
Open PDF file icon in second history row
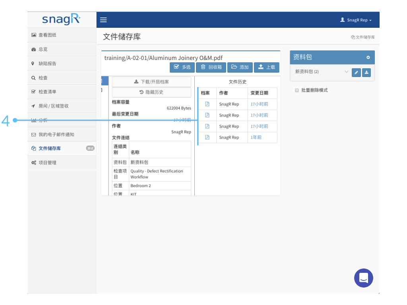(207, 115)
